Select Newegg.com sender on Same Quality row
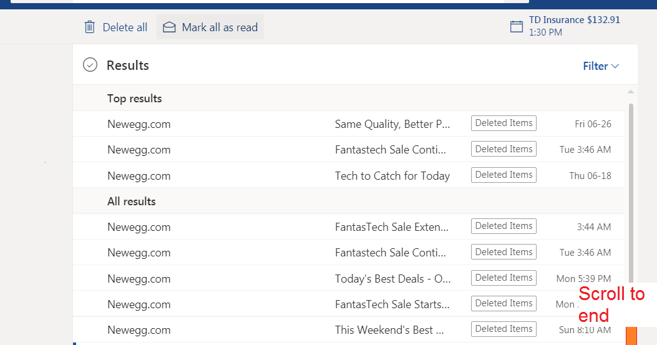The height and width of the screenshot is (345, 657). click(139, 124)
